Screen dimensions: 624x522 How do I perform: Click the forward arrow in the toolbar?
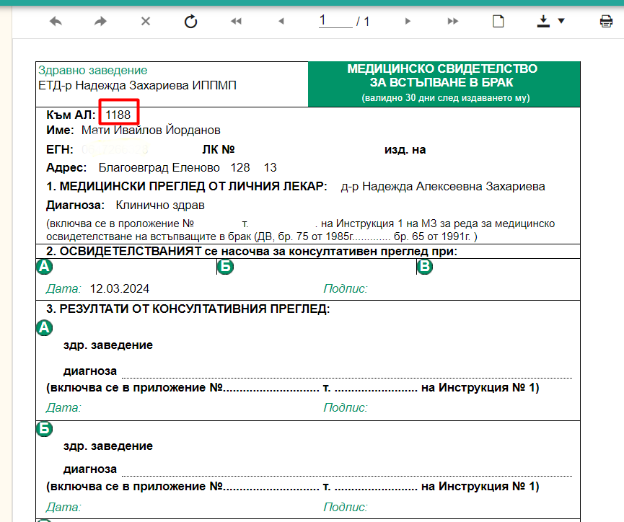(100, 21)
